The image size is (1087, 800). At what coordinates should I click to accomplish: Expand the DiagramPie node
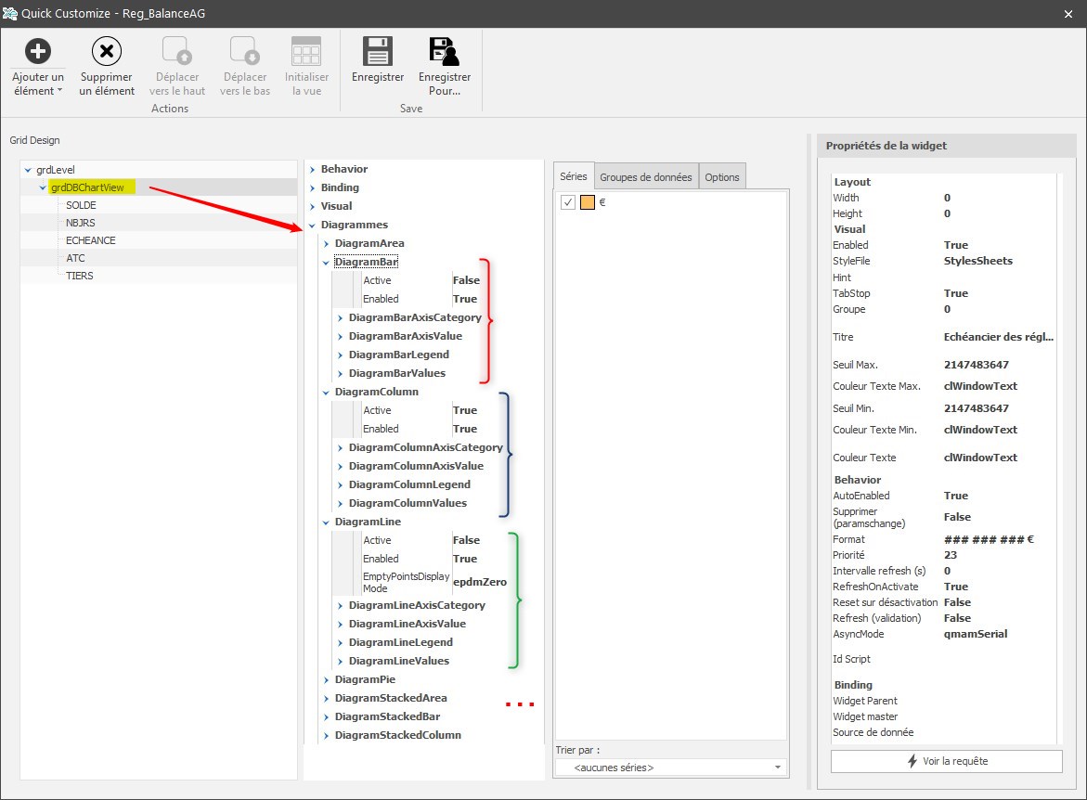click(327, 680)
